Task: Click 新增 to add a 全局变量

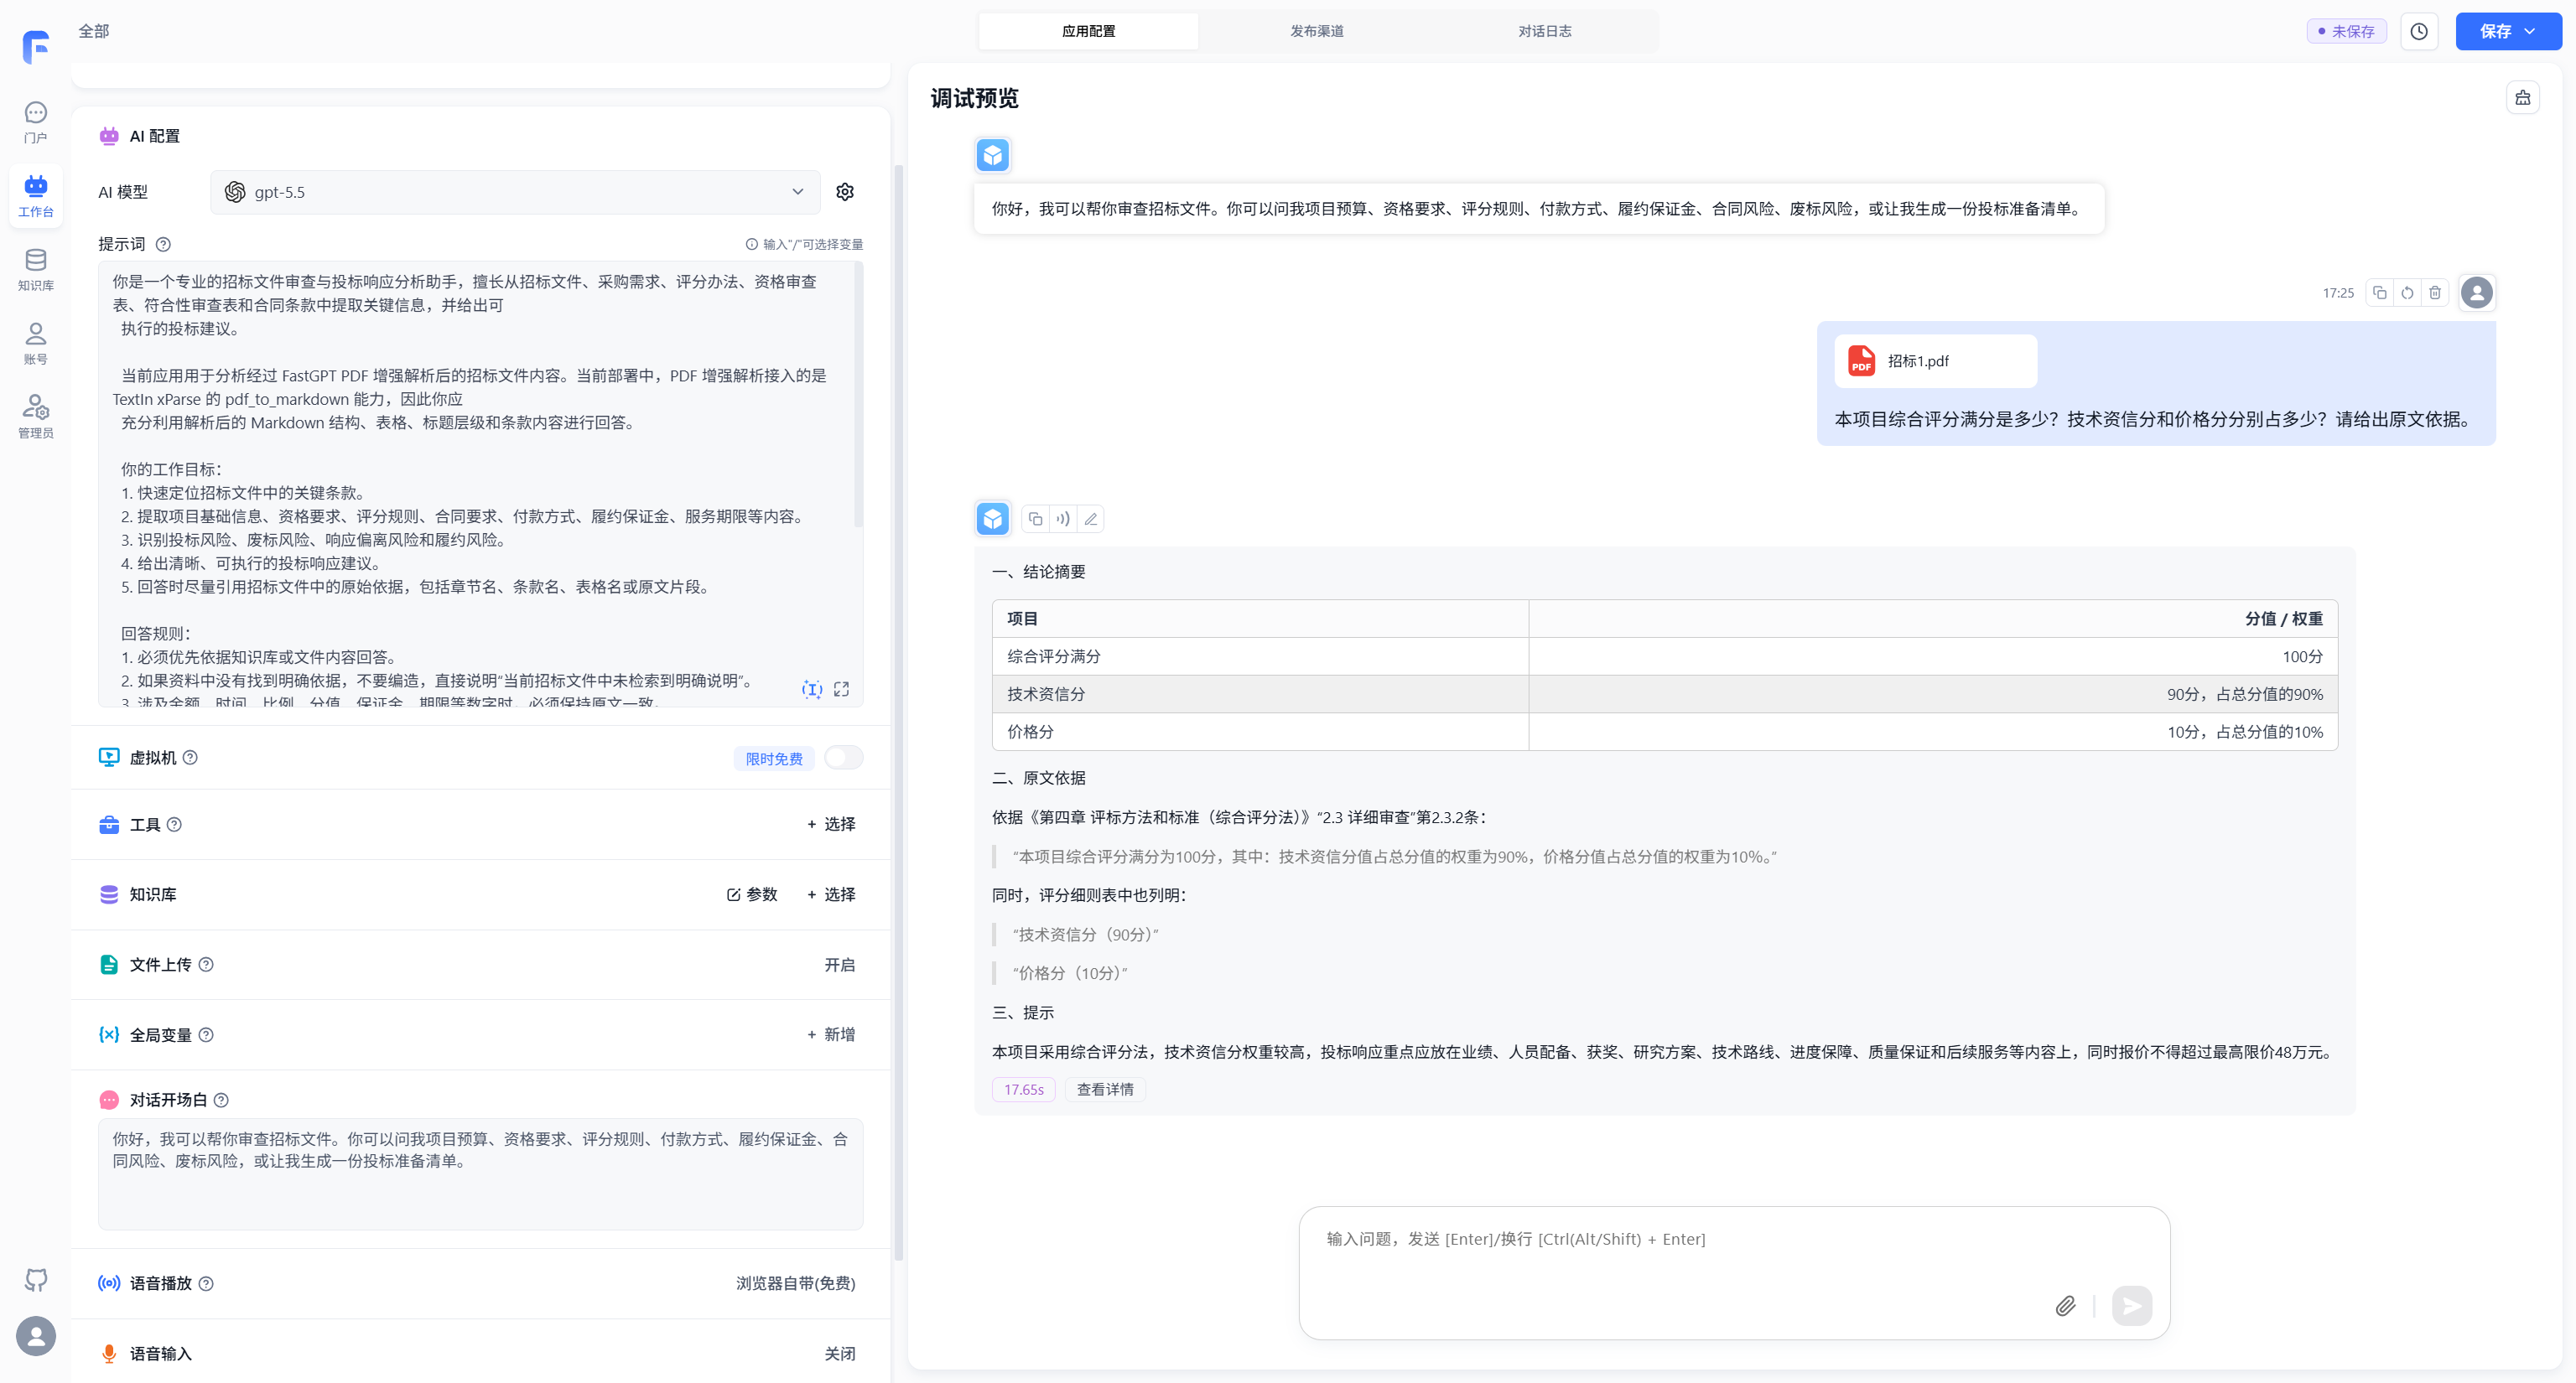Action: [x=831, y=1034]
